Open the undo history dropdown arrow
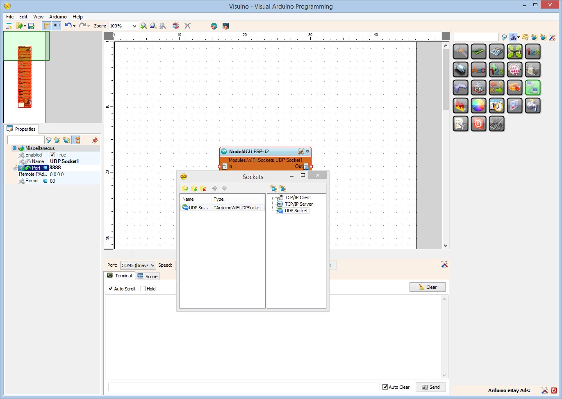562x399 pixels. pyautogui.click(x=74, y=26)
